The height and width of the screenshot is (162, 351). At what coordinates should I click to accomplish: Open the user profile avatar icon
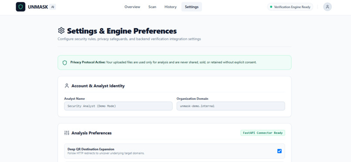pos(327,7)
